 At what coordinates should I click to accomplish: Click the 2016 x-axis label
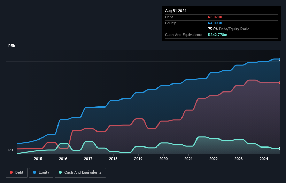point(63,159)
